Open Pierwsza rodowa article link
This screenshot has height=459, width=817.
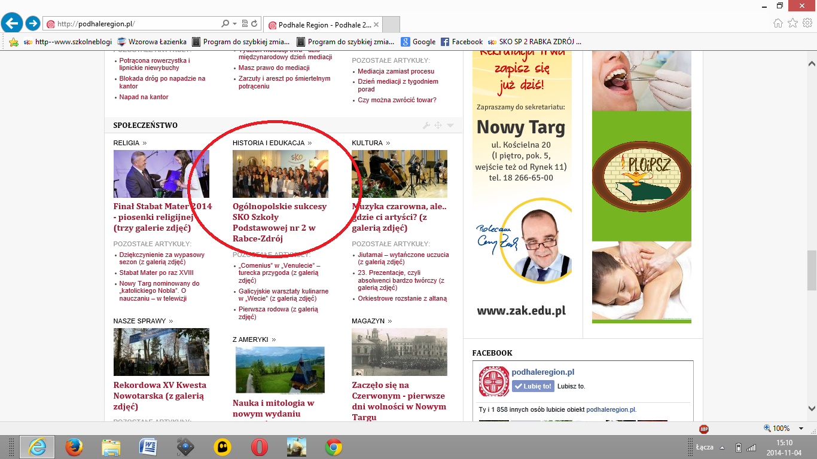[x=278, y=313]
